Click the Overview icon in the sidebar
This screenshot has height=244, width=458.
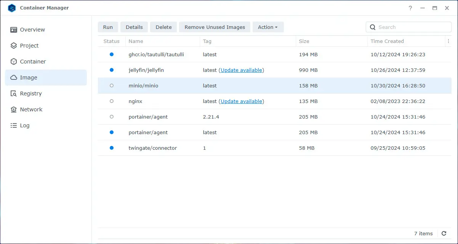tap(14, 30)
